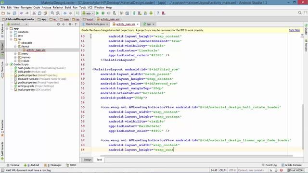Collapse the layout folder
The image size is (308, 173).
[15, 47]
